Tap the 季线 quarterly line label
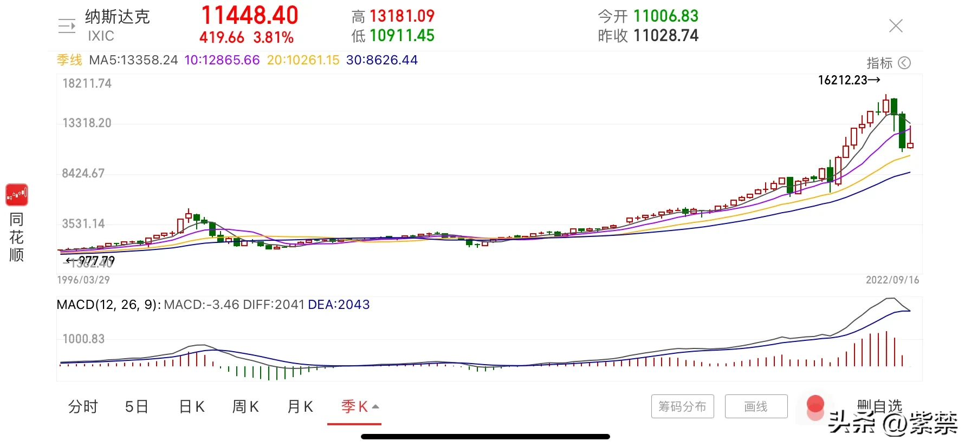The width and height of the screenshot is (971, 448). pos(70,60)
